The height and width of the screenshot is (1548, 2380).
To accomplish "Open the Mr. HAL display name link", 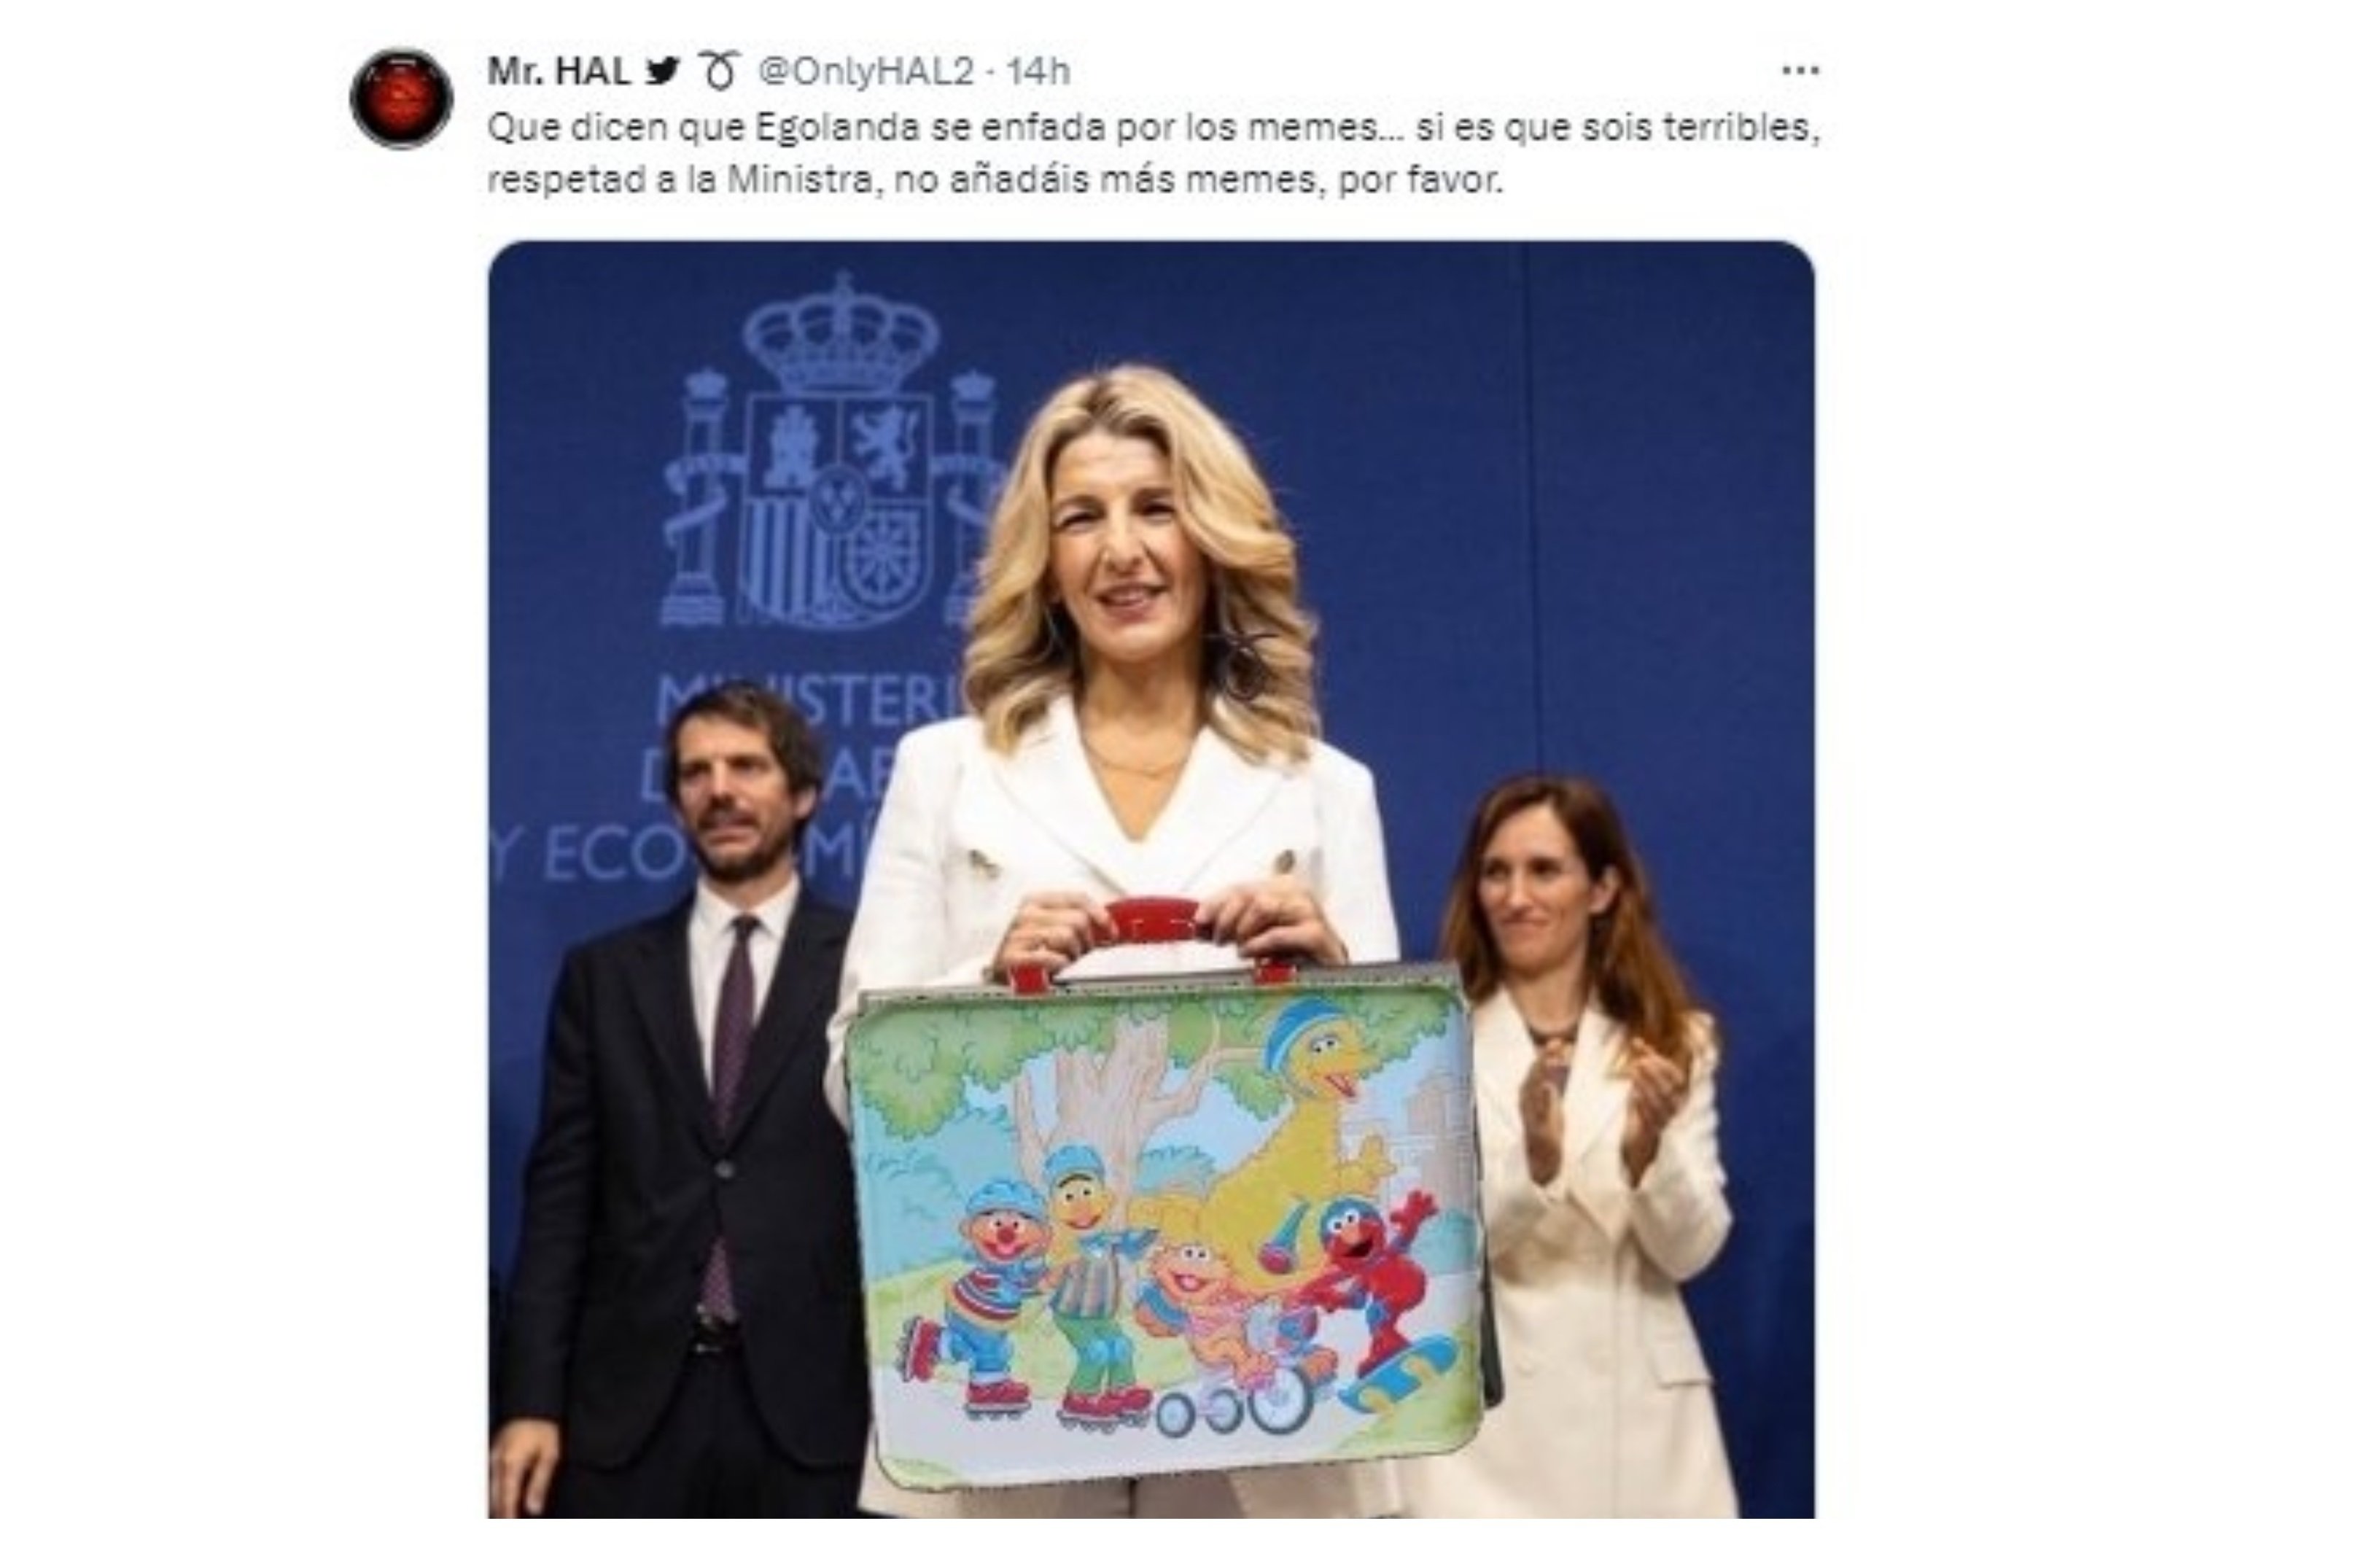I will [x=558, y=71].
